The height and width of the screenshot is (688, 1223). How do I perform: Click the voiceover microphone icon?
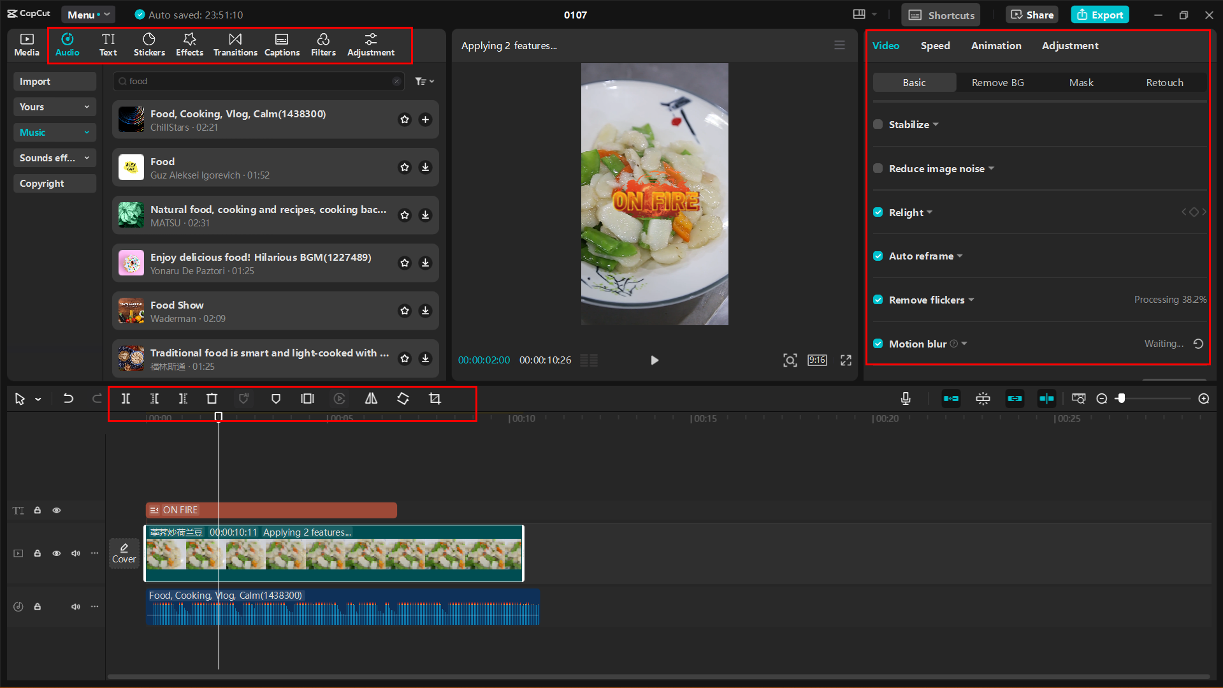click(905, 398)
